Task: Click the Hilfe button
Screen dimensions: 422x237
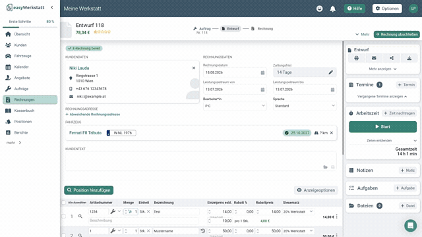Action: coord(355,9)
